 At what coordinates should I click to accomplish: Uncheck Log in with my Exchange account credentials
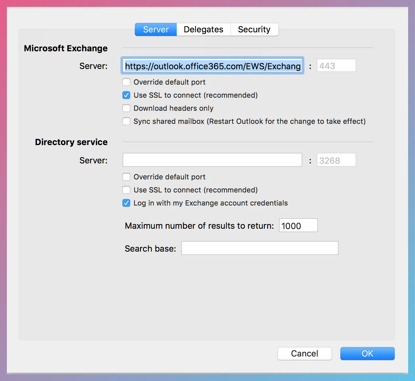[x=126, y=203]
